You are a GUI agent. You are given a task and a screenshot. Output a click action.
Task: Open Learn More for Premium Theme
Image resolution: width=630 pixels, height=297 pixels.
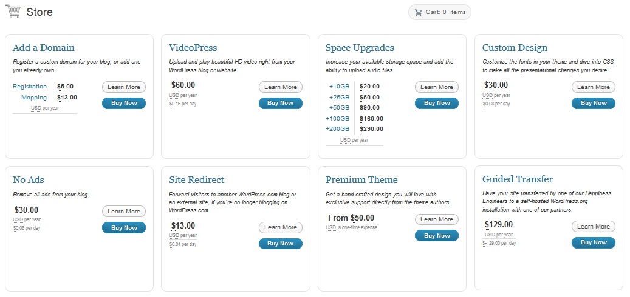coord(437,219)
